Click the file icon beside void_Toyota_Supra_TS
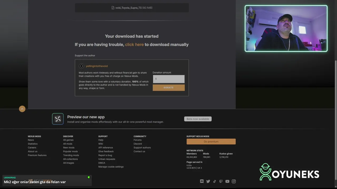Viewport: 337px width, 189px height. click(x=113, y=8)
